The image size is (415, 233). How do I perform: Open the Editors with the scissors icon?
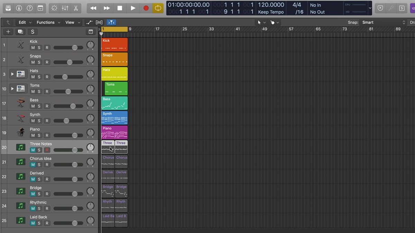76,8
